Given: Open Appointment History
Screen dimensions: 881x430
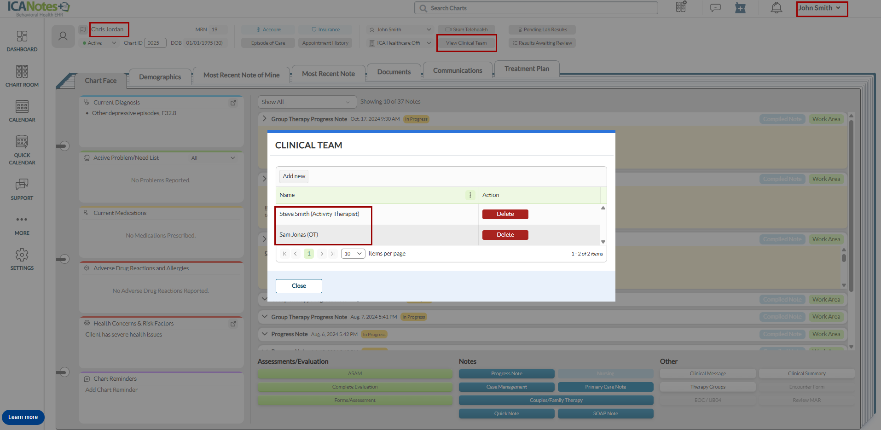Looking at the screenshot, I should click(x=325, y=43).
